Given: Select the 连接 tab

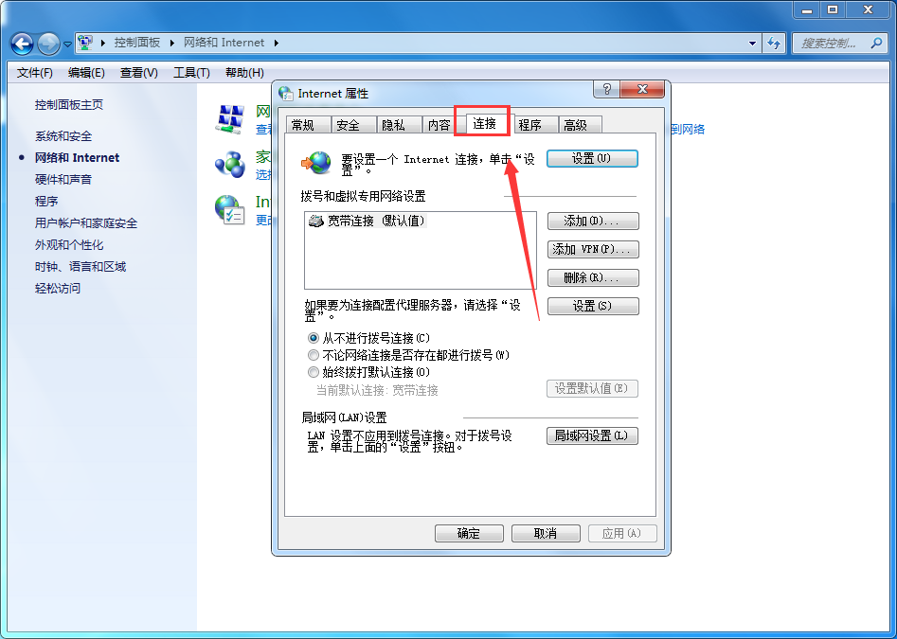Looking at the screenshot, I should (485, 123).
